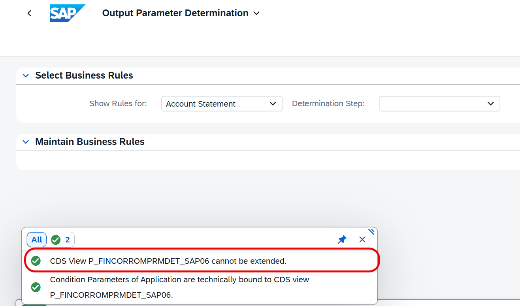Open the Output Parameter Determination title menu chevron
The height and width of the screenshot is (306, 520).
point(256,13)
